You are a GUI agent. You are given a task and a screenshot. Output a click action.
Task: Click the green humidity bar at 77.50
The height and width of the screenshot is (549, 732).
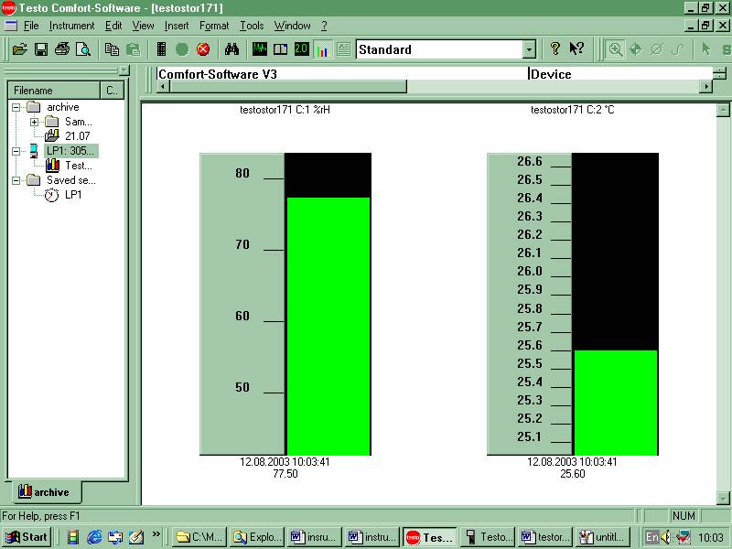pyautogui.click(x=327, y=326)
